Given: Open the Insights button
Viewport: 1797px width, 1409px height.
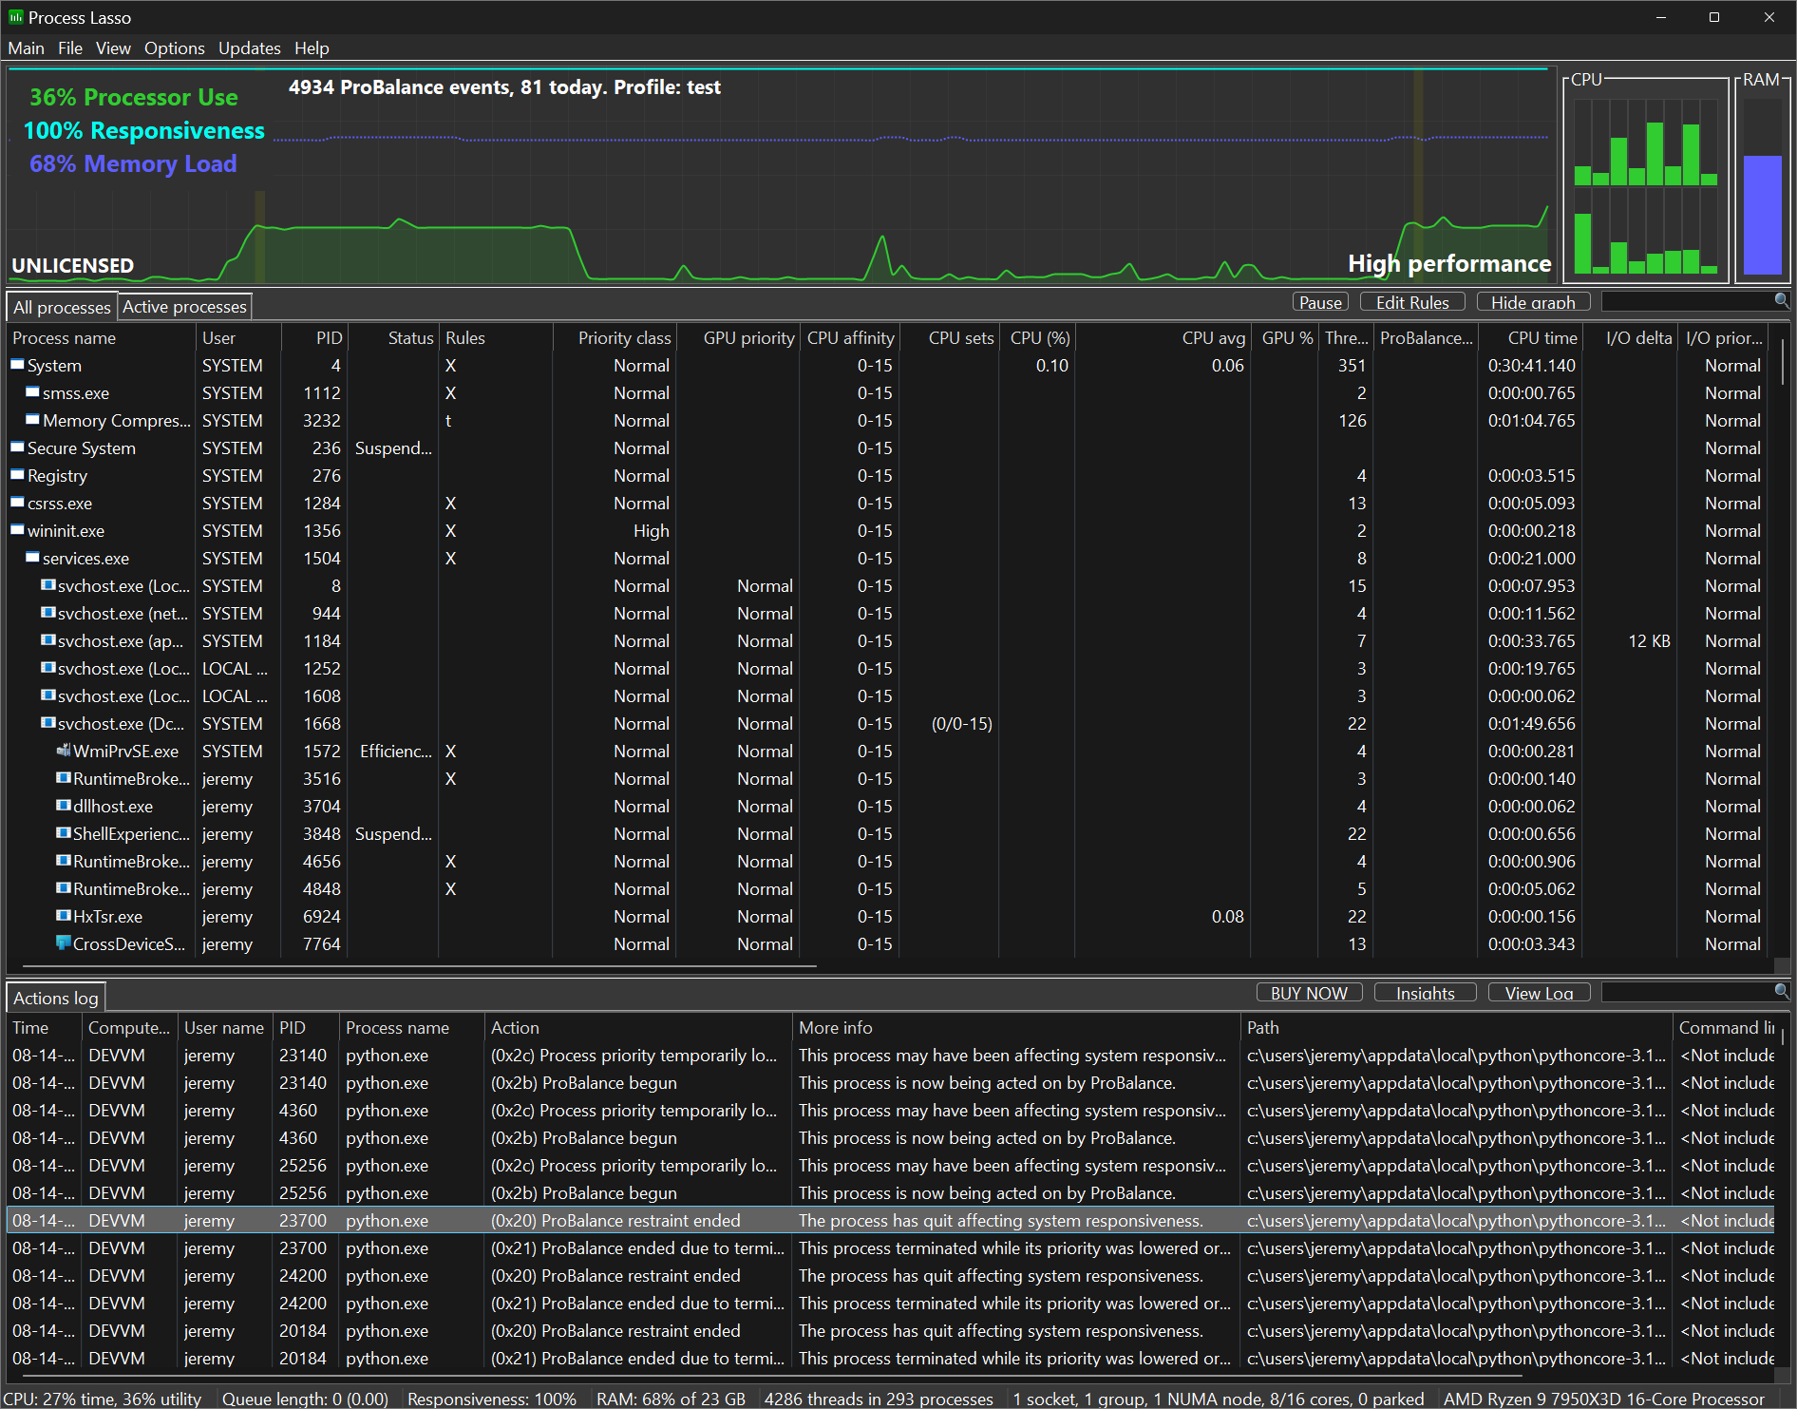Looking at the screenshot, I should click(1425, 993).
